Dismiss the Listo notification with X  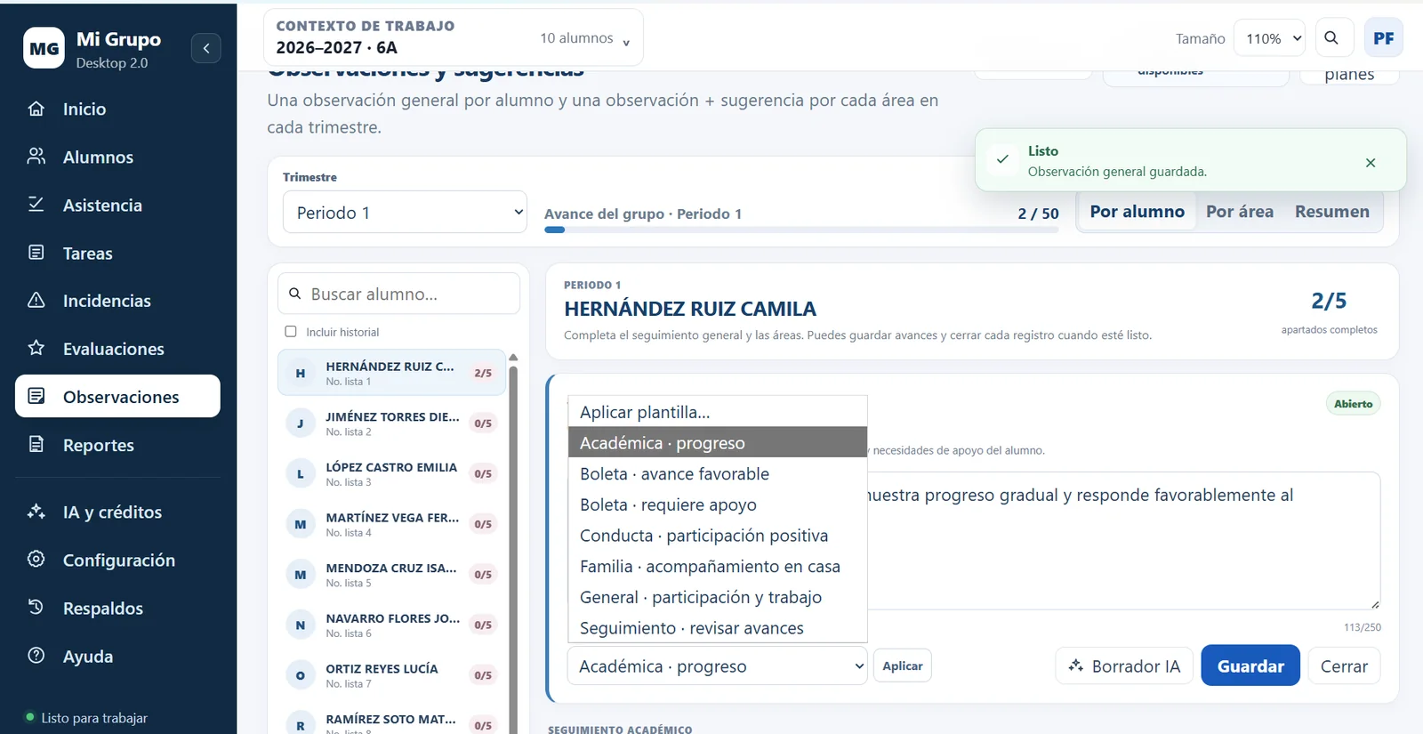1371,162
